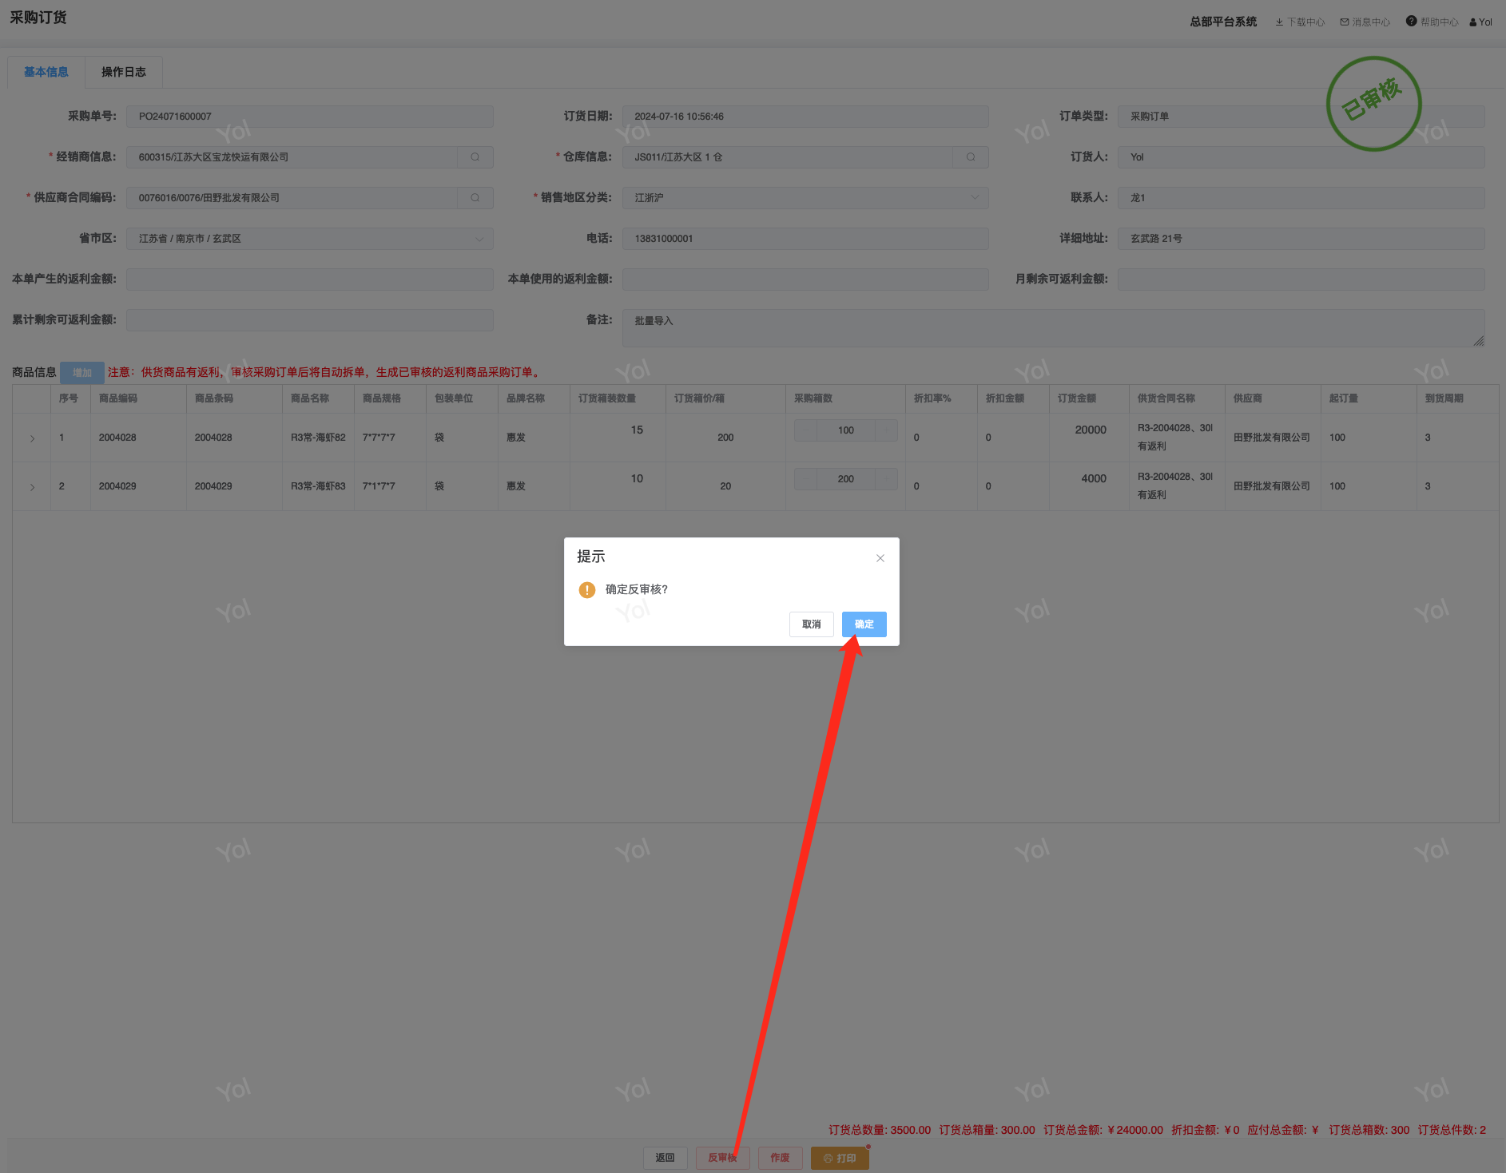Switch to the 基本信息 tab
The height and width of the screenshot is (1173, 1506).
(x=46, y=73)
